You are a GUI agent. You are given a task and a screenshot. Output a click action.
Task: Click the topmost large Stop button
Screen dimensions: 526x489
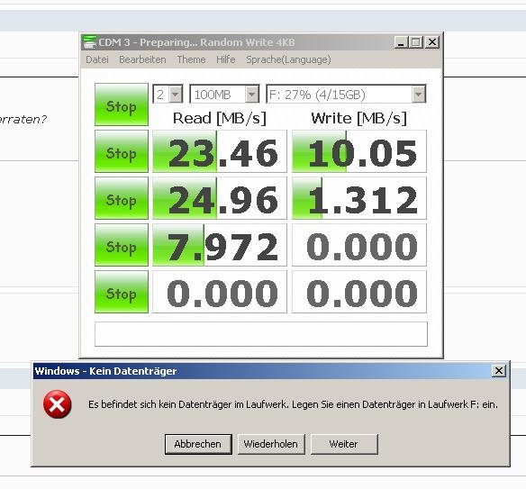[x=122, y=104]
